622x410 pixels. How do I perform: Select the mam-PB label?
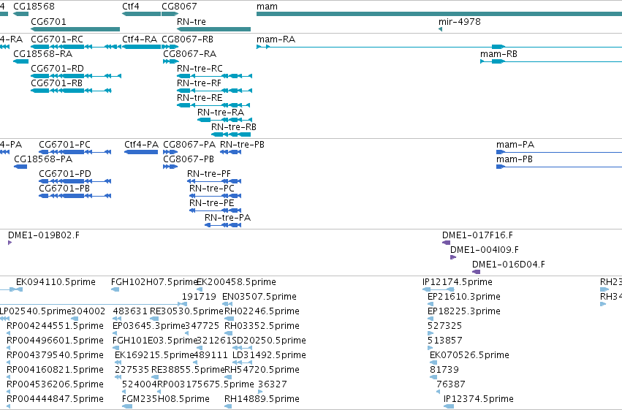[x=515, y=159]
